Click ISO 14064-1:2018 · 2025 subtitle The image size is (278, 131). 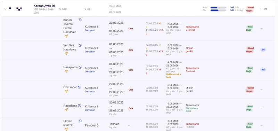tap(44, 11)
